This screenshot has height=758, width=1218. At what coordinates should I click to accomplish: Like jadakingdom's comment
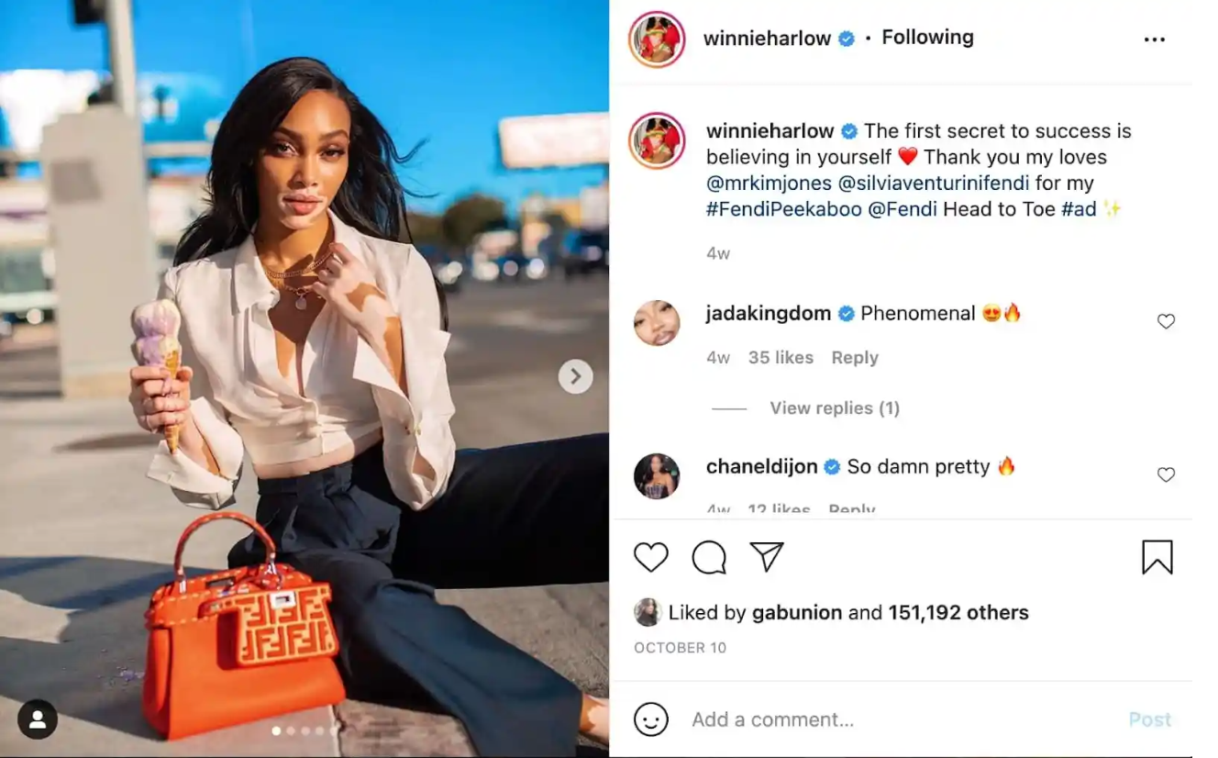1166,321
